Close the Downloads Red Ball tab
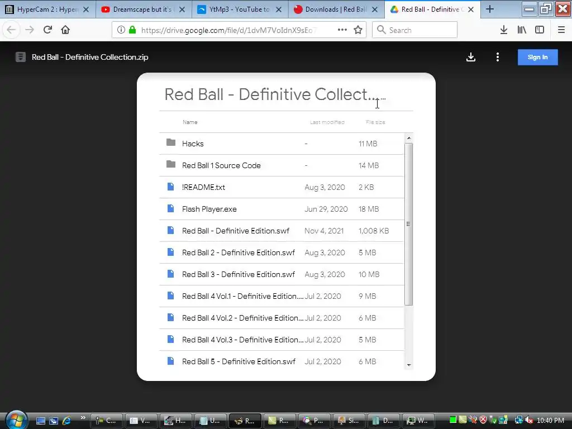The image size is (572, 429). coord(375,9)
